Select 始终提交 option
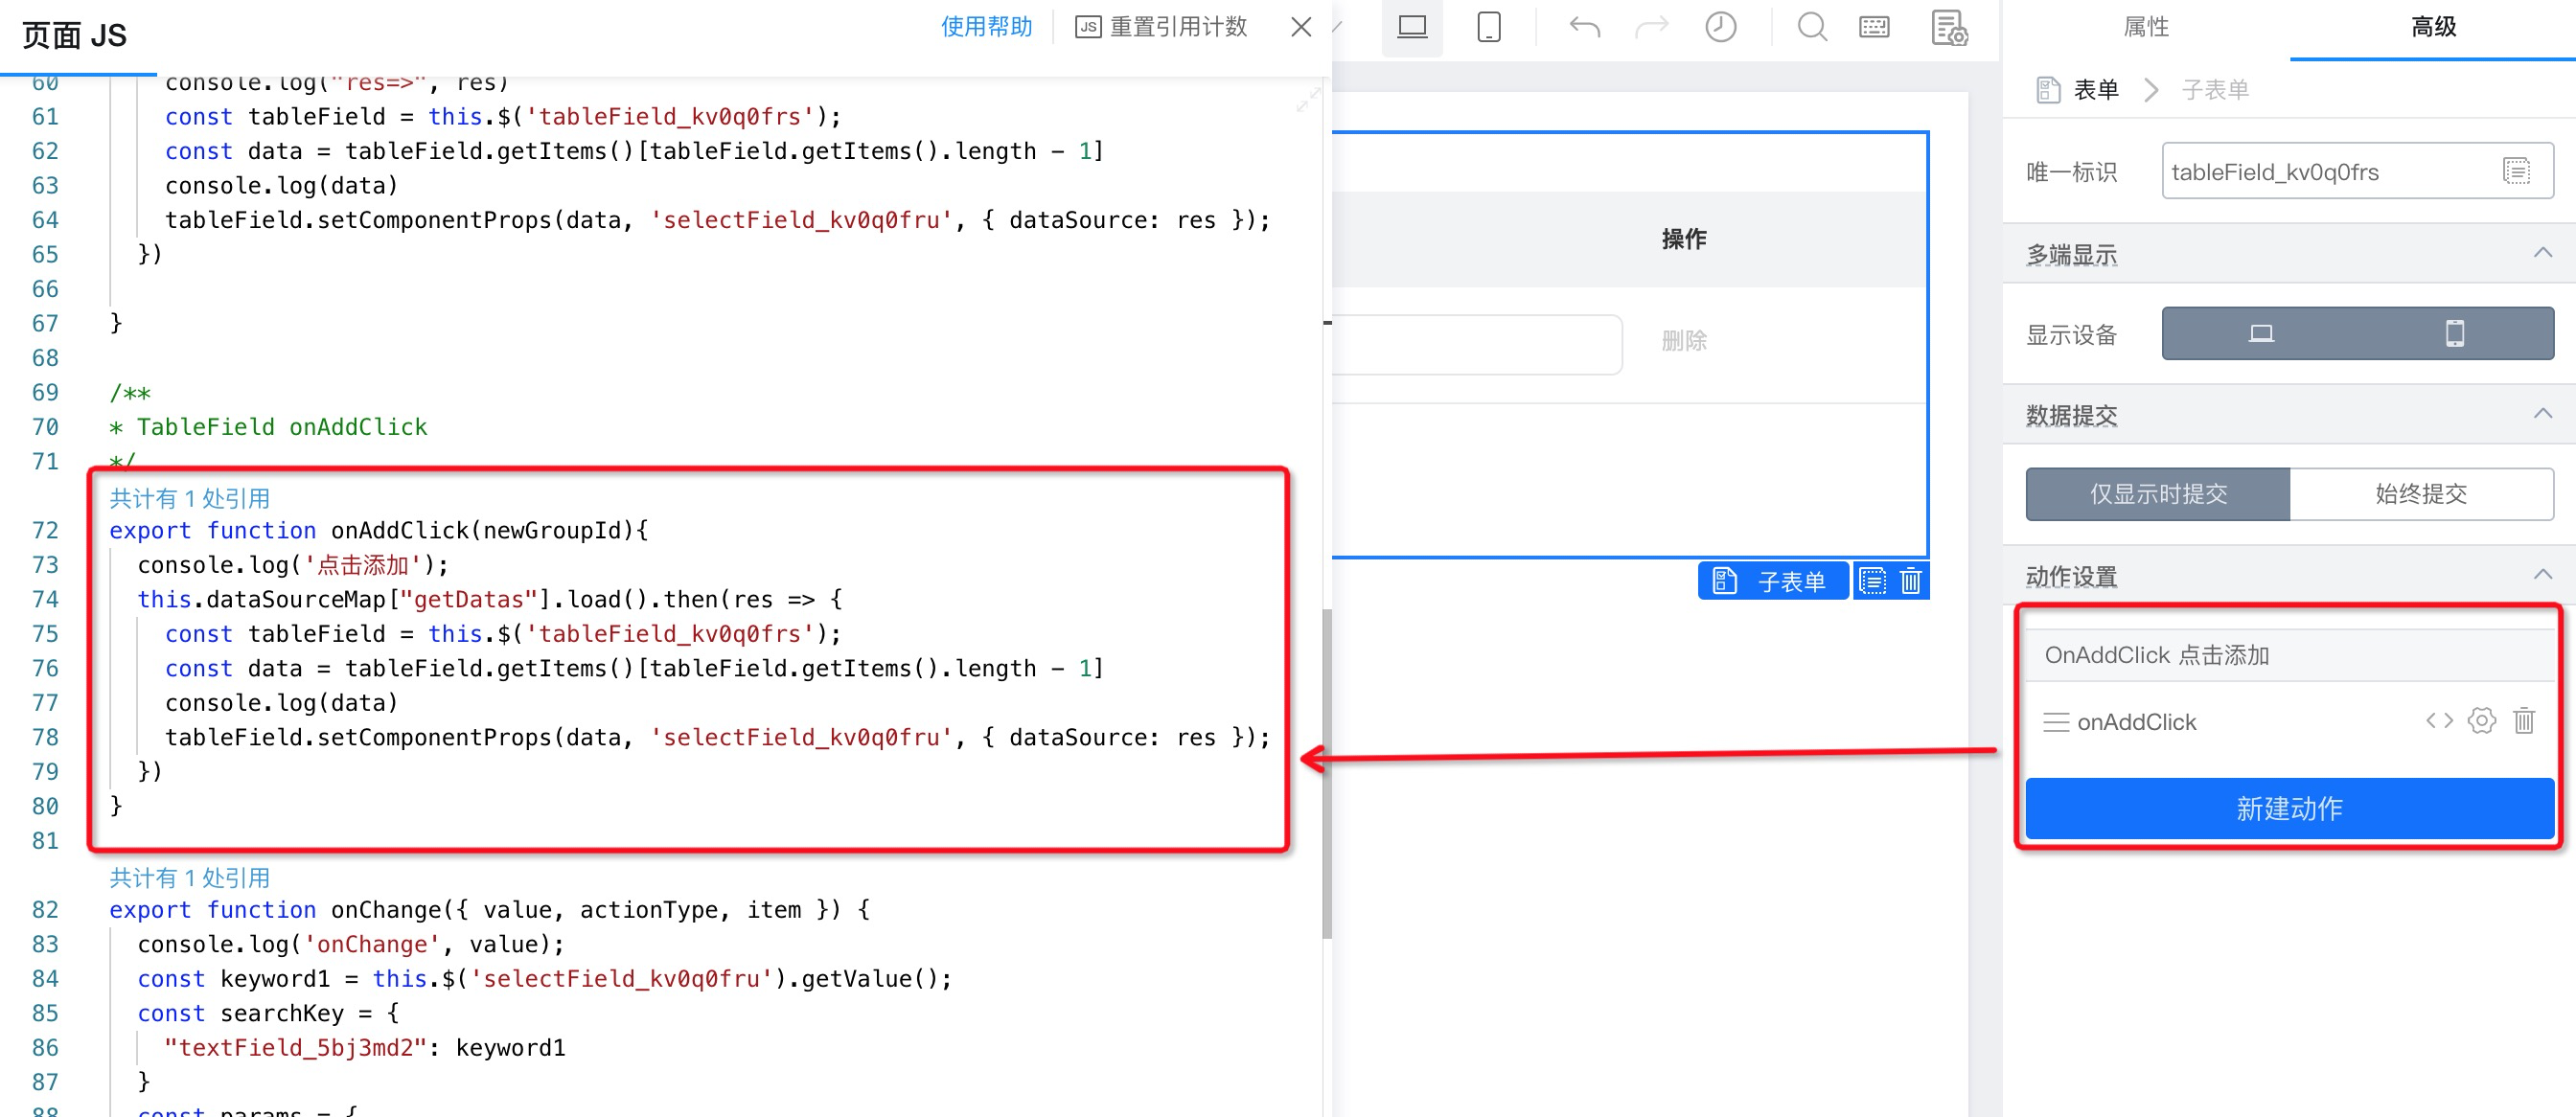The image size is (2576, 1117). coord(2421,494)
